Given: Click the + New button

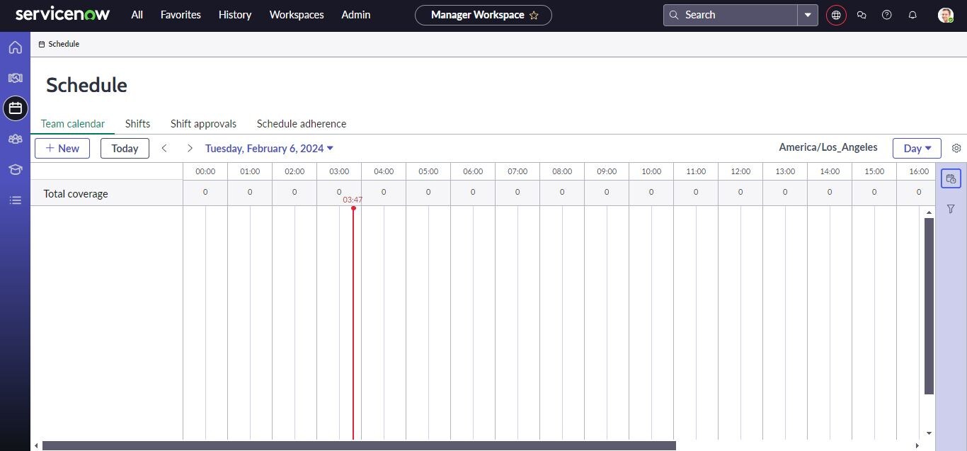Looking at the screenshot, I should (62, 148).
